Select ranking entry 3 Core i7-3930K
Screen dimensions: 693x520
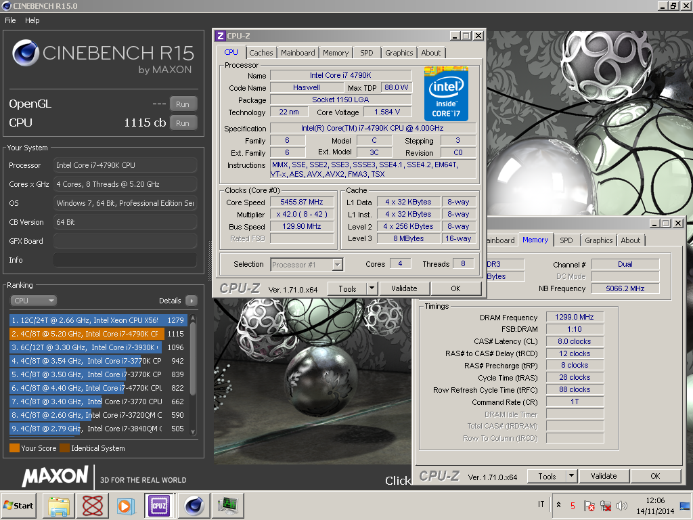pyautogui.click(x=98, y=347)
